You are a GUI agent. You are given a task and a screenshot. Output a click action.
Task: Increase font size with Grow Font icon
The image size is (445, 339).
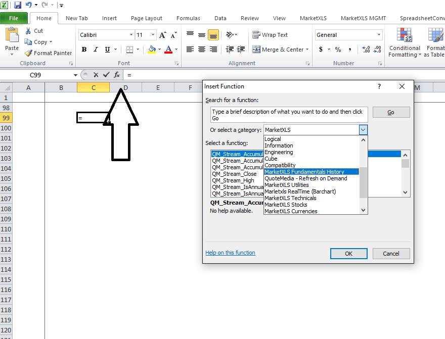[163, 35]
